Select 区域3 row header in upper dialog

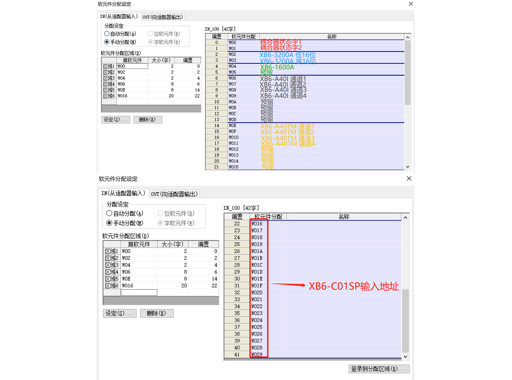pos(109,78)
